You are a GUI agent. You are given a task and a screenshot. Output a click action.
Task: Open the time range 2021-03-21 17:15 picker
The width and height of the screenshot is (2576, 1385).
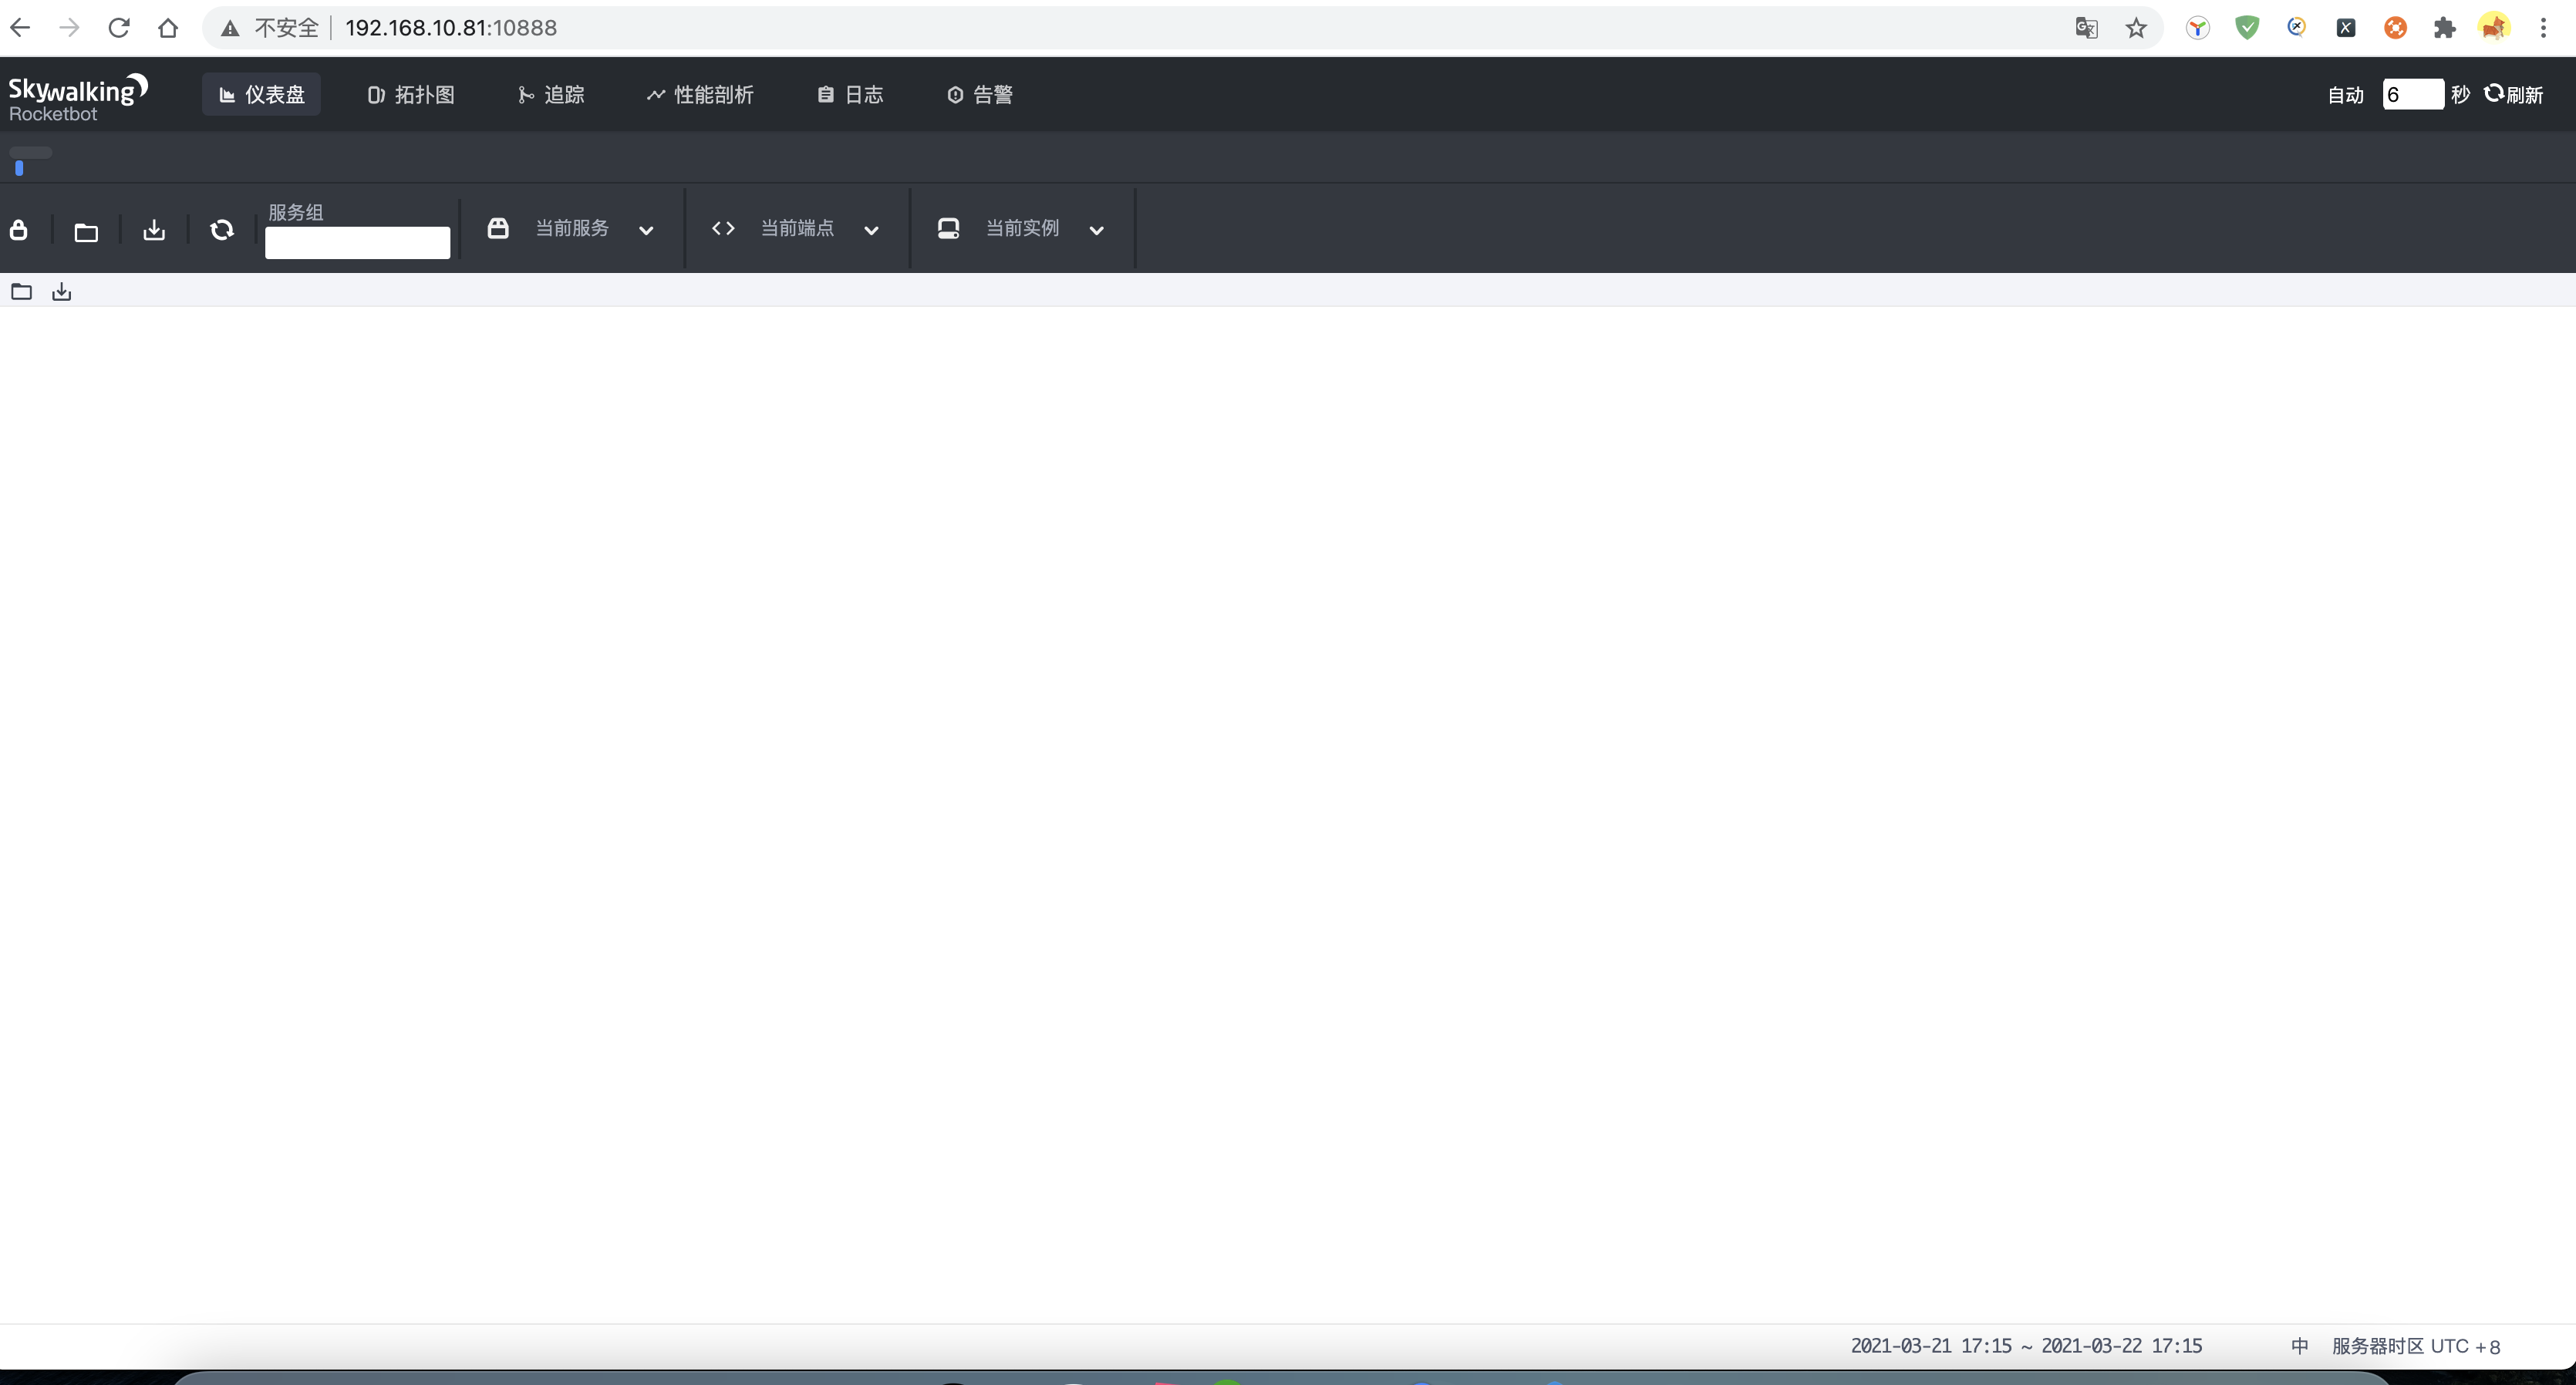pos(2025,1346)
